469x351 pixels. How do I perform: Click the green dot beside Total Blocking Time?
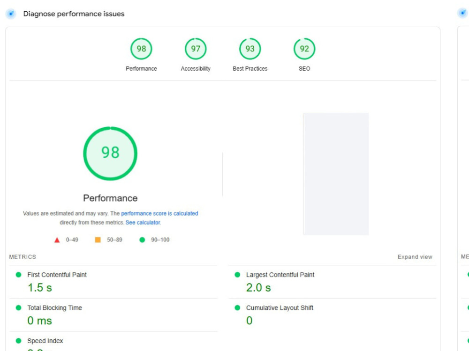19,308
